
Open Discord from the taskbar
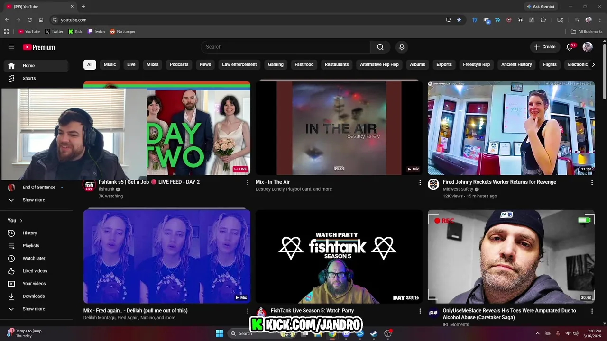point(346,333)
